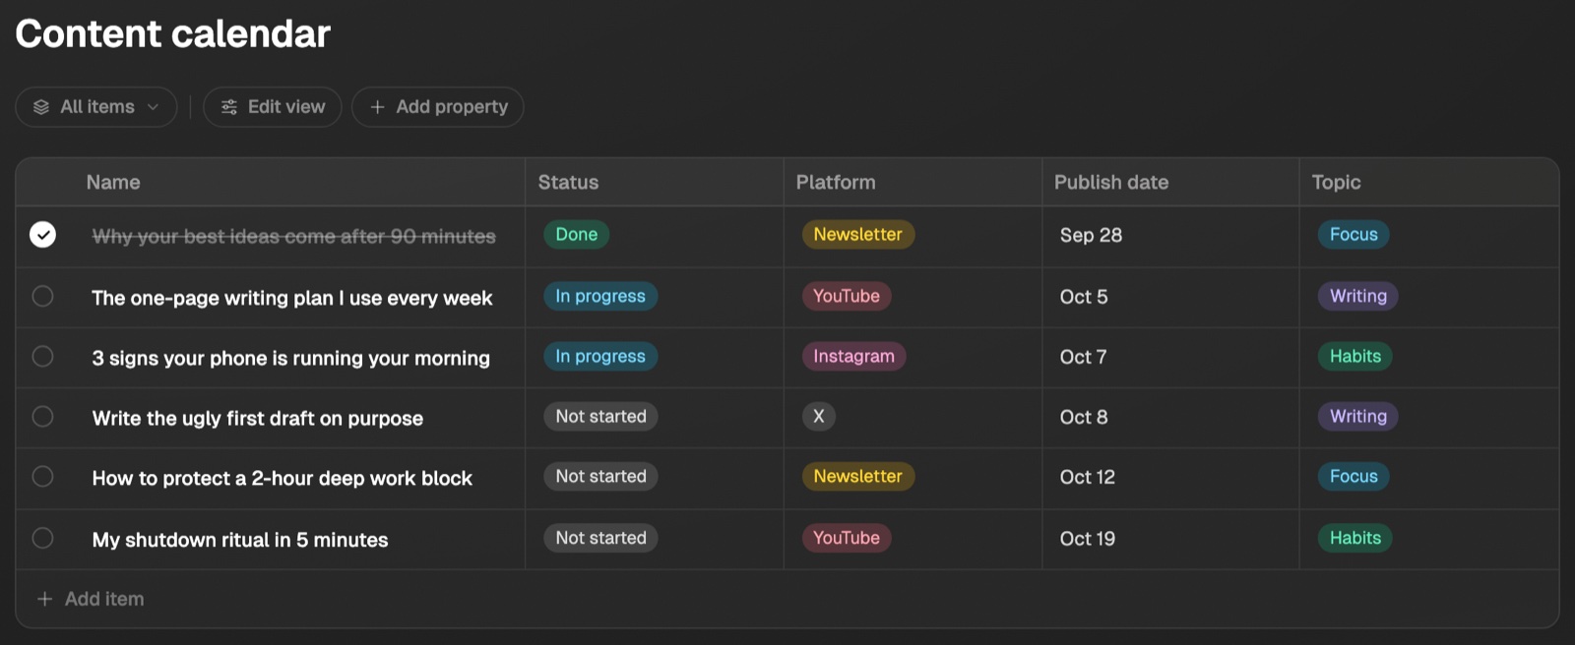This screenshot has width=1575, height=645.
Task: Open '3 signs your phone is running your morning'
Action: [x=290, y=358]
